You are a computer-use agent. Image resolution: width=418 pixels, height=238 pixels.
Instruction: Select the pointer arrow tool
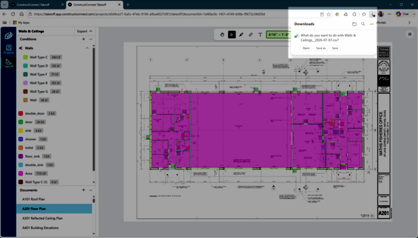point(232,34)
